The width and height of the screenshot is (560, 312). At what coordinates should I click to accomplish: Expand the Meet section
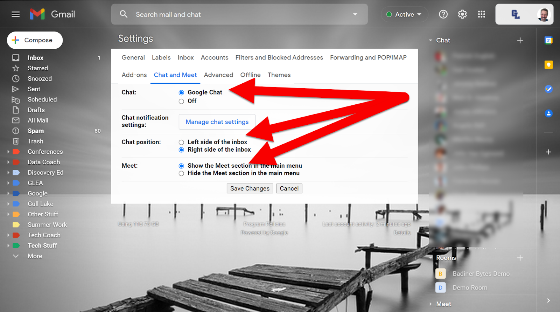tap(430, 304)
